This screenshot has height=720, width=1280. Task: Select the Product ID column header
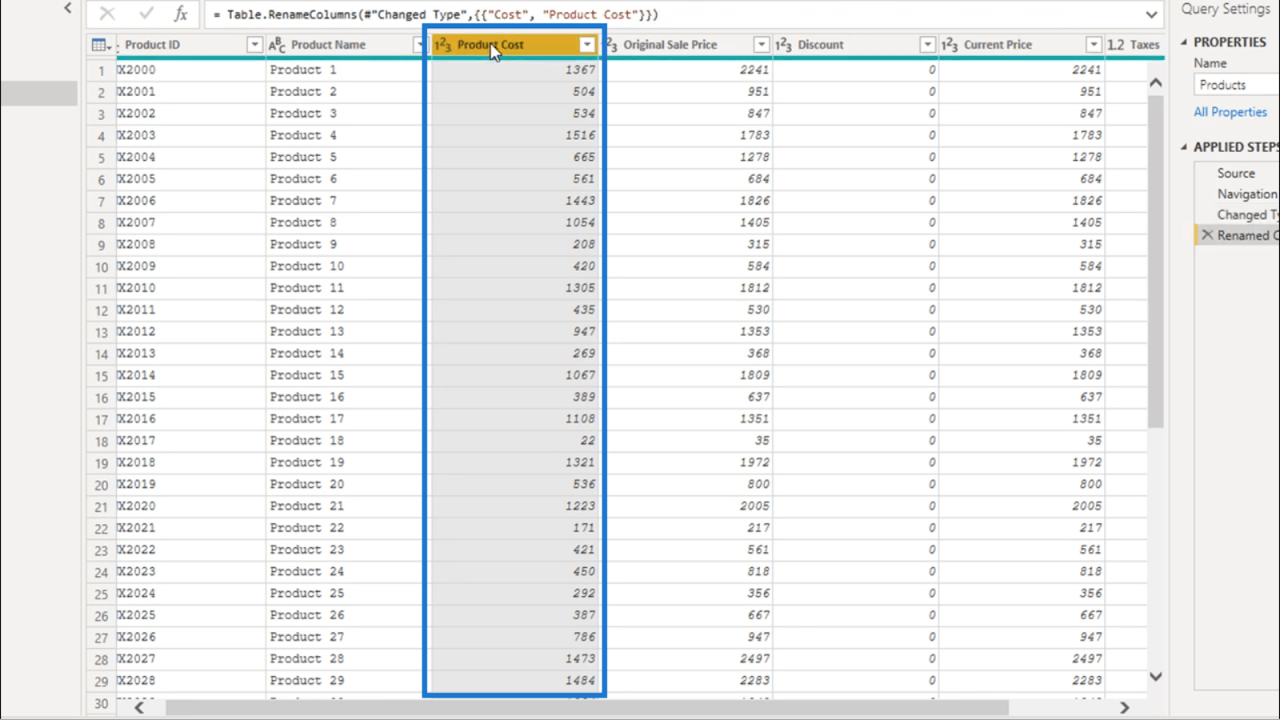tap(152, 45)
